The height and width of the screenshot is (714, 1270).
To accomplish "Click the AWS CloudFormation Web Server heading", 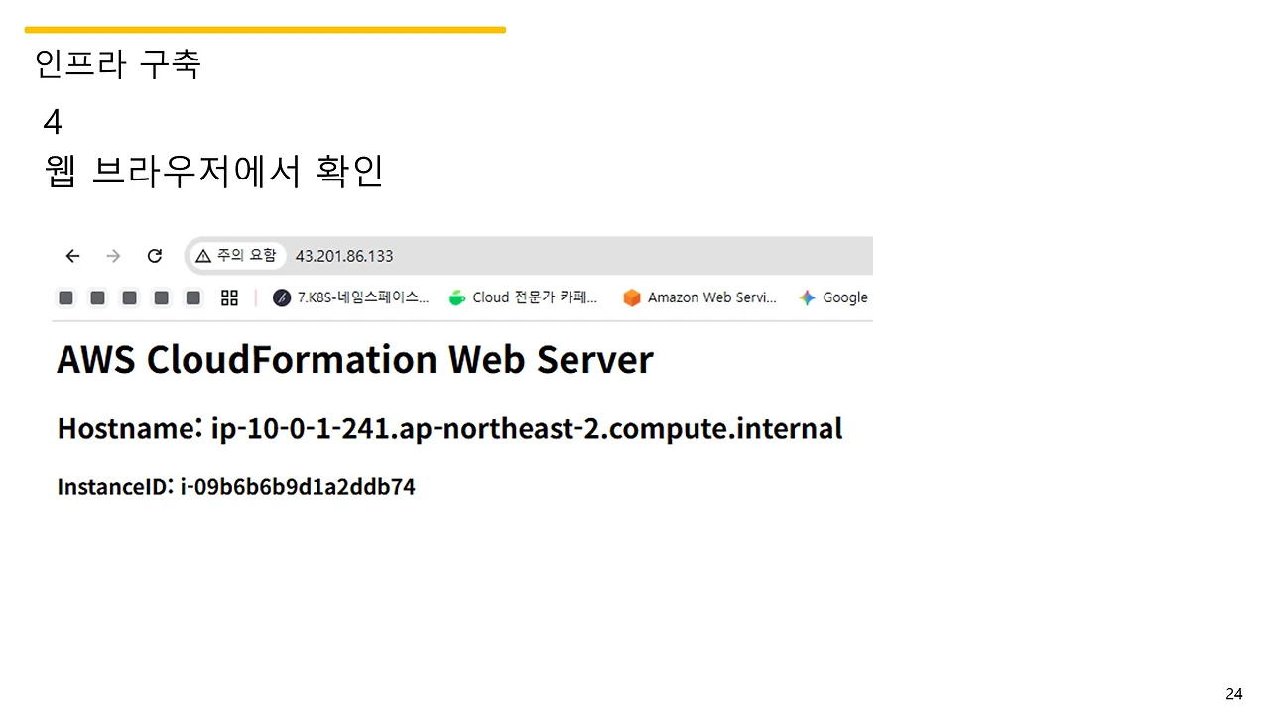I will tap(355, 359).
